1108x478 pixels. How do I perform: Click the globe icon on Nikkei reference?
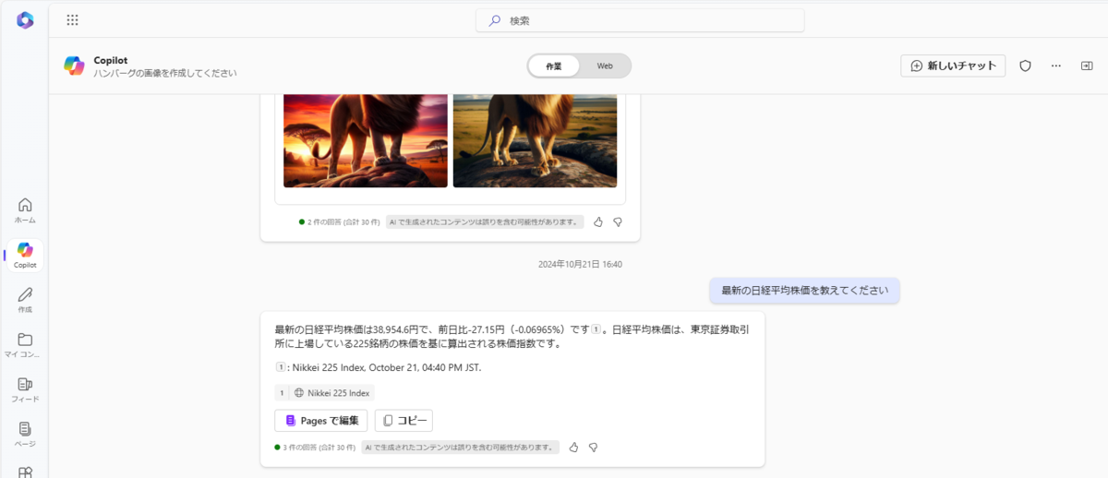point(299,392)
